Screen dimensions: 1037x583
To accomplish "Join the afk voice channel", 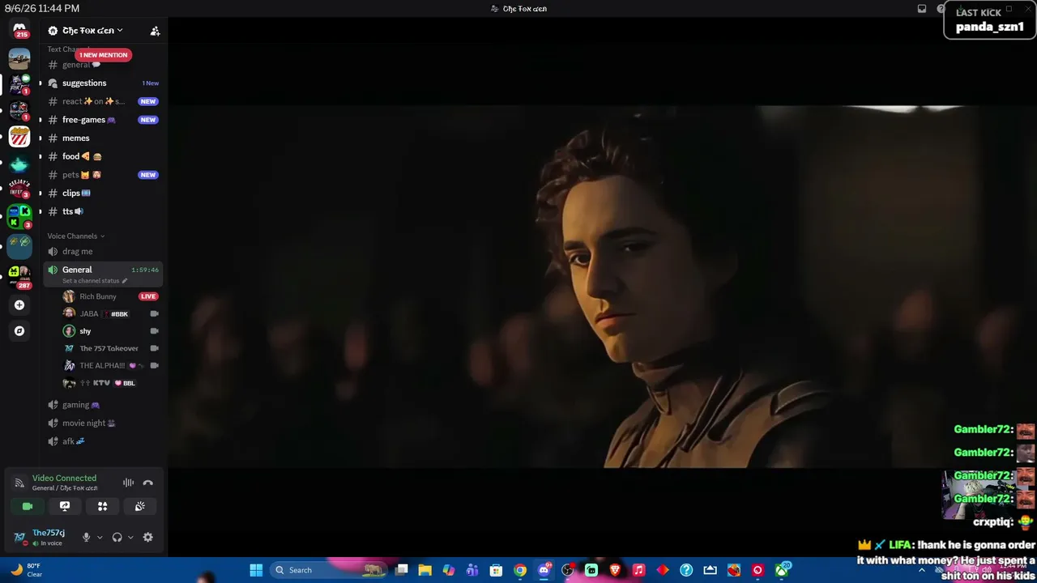I will [x=103, y=441].
